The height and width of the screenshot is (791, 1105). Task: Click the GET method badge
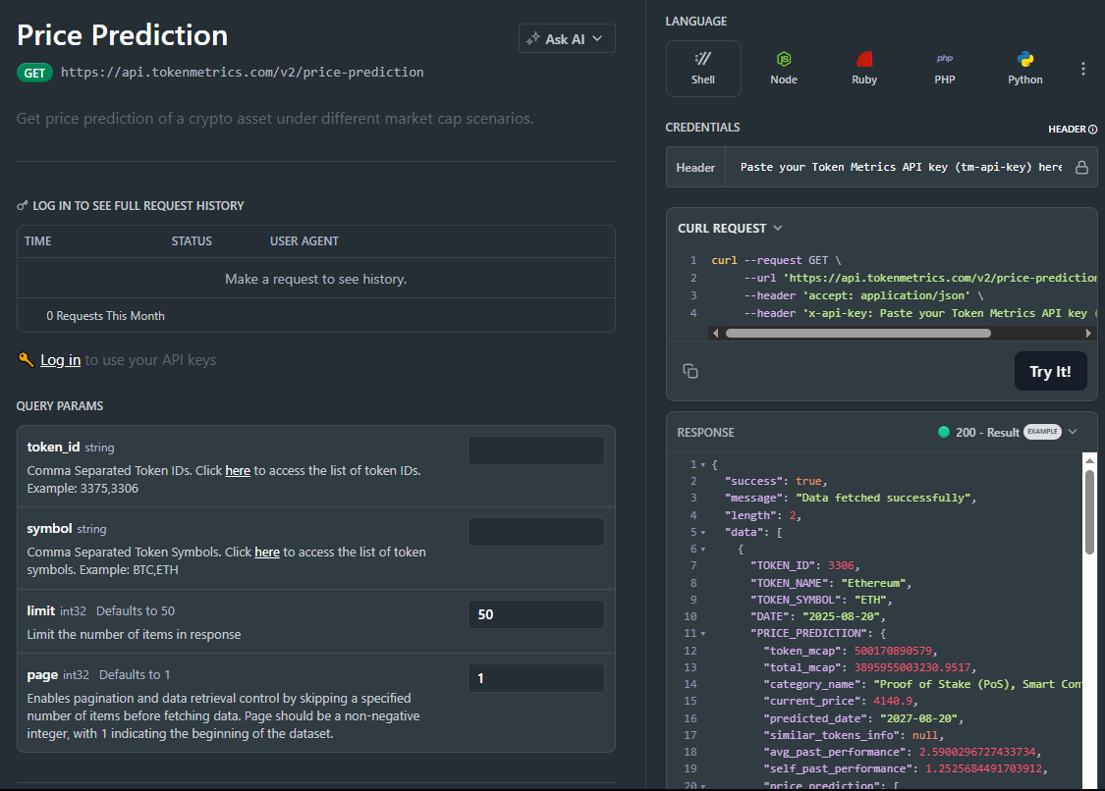(x=34, y=73)
